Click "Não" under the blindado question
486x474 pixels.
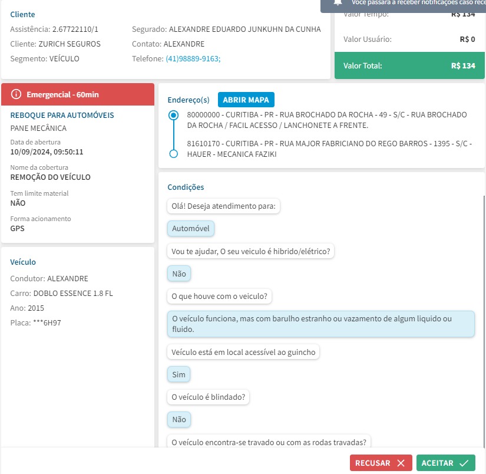(x=178, y=420)
